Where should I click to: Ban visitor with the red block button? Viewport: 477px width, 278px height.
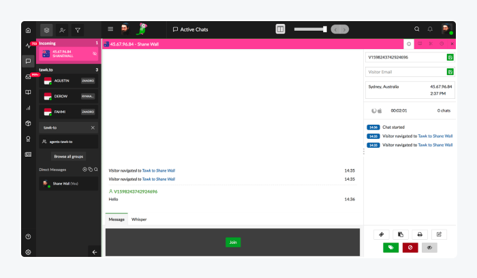click(410, 247)
